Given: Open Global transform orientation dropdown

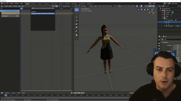Looking at the screenshot, I should pyautogui.click(x=110, y=6).
